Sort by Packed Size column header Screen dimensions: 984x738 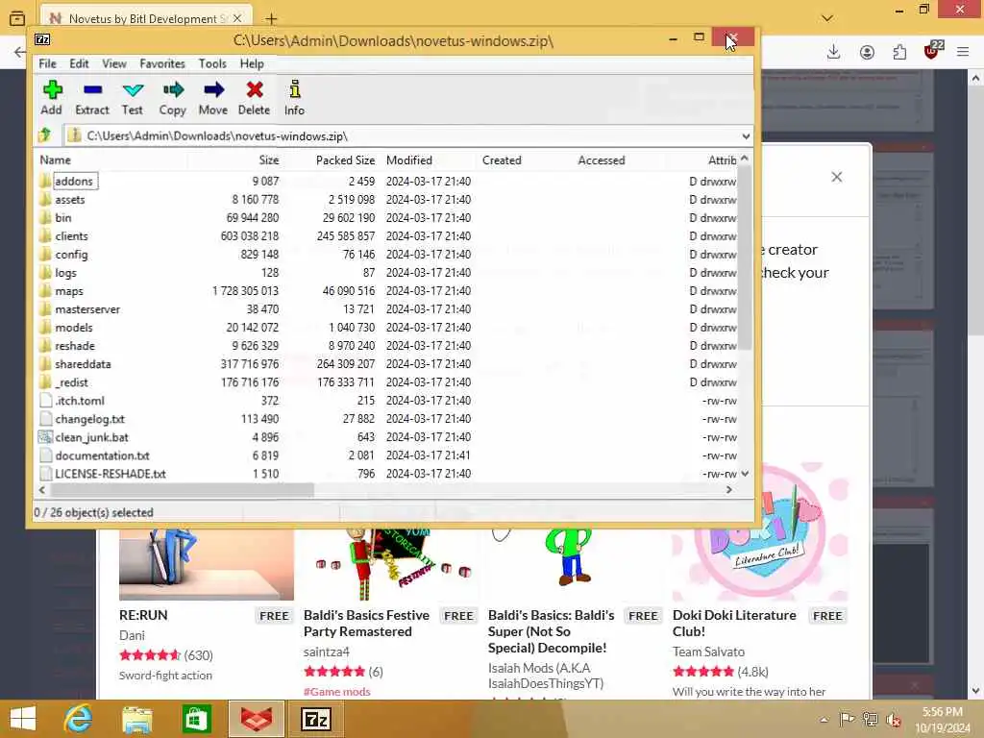[x=345, y=160]
